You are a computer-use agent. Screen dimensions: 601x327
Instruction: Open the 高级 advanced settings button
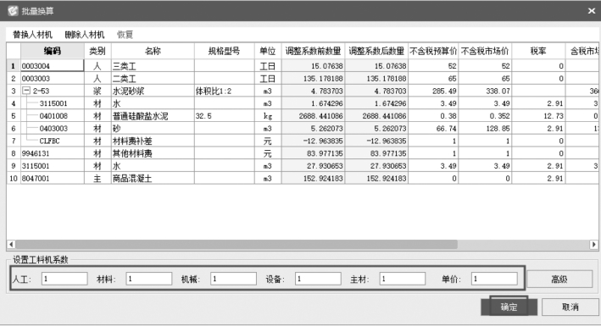(x=559, y=280)
